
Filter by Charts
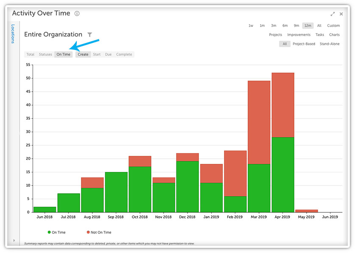pos(334,35)
